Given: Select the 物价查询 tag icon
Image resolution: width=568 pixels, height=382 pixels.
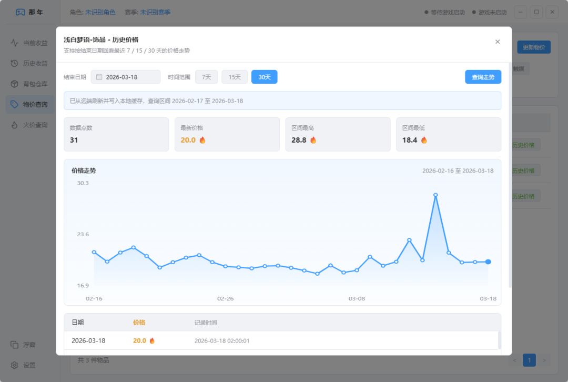Looking at the screenshot, I should click(15, 104).
